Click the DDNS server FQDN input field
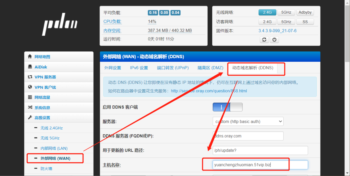 tap(248, 136)
